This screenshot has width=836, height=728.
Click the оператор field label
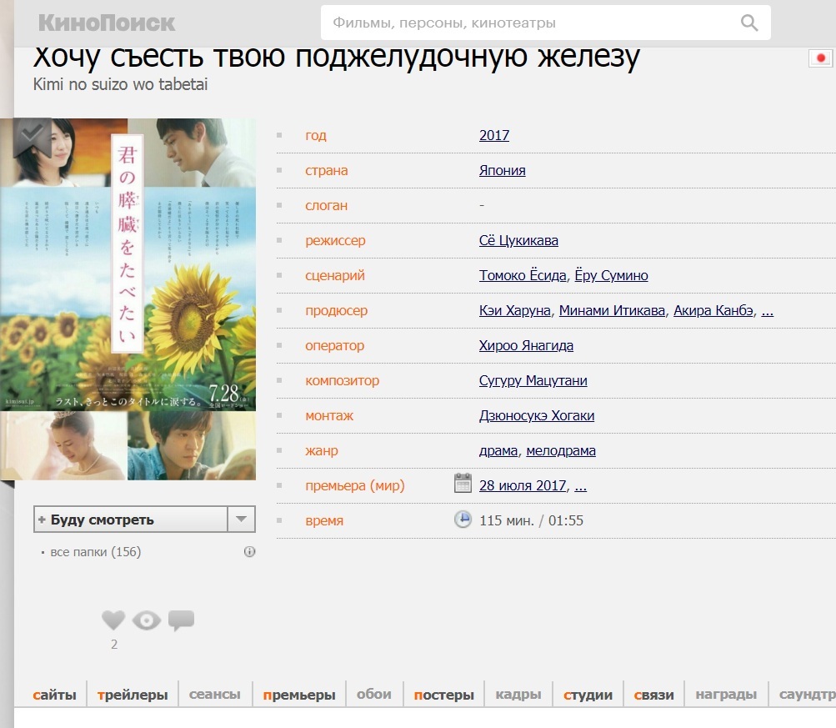(x=335, y=345)
